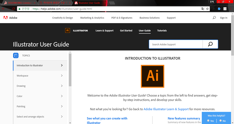The height and width of the screenshot is (124, 234).
Task: Click sidebar scrollbar down arrow
Action: click(70, 123)
